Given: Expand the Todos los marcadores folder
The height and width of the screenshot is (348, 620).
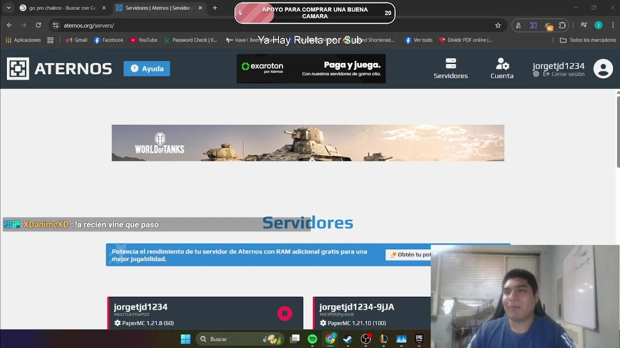Looking at the screenshot, I should (x=588, y=40).
